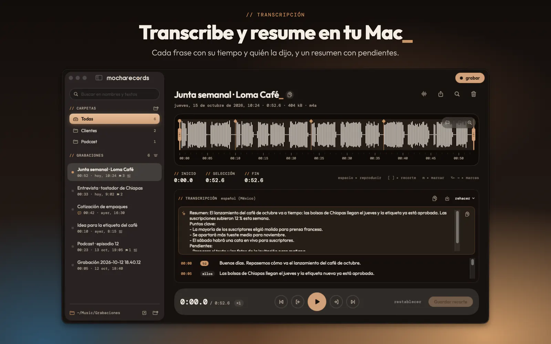
Task: Open the Clientes folder
Action: click(114, 131)
